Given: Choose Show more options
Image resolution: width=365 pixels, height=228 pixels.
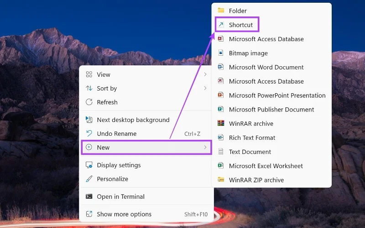Looking at the screenshot, I should tap(146, 214).
